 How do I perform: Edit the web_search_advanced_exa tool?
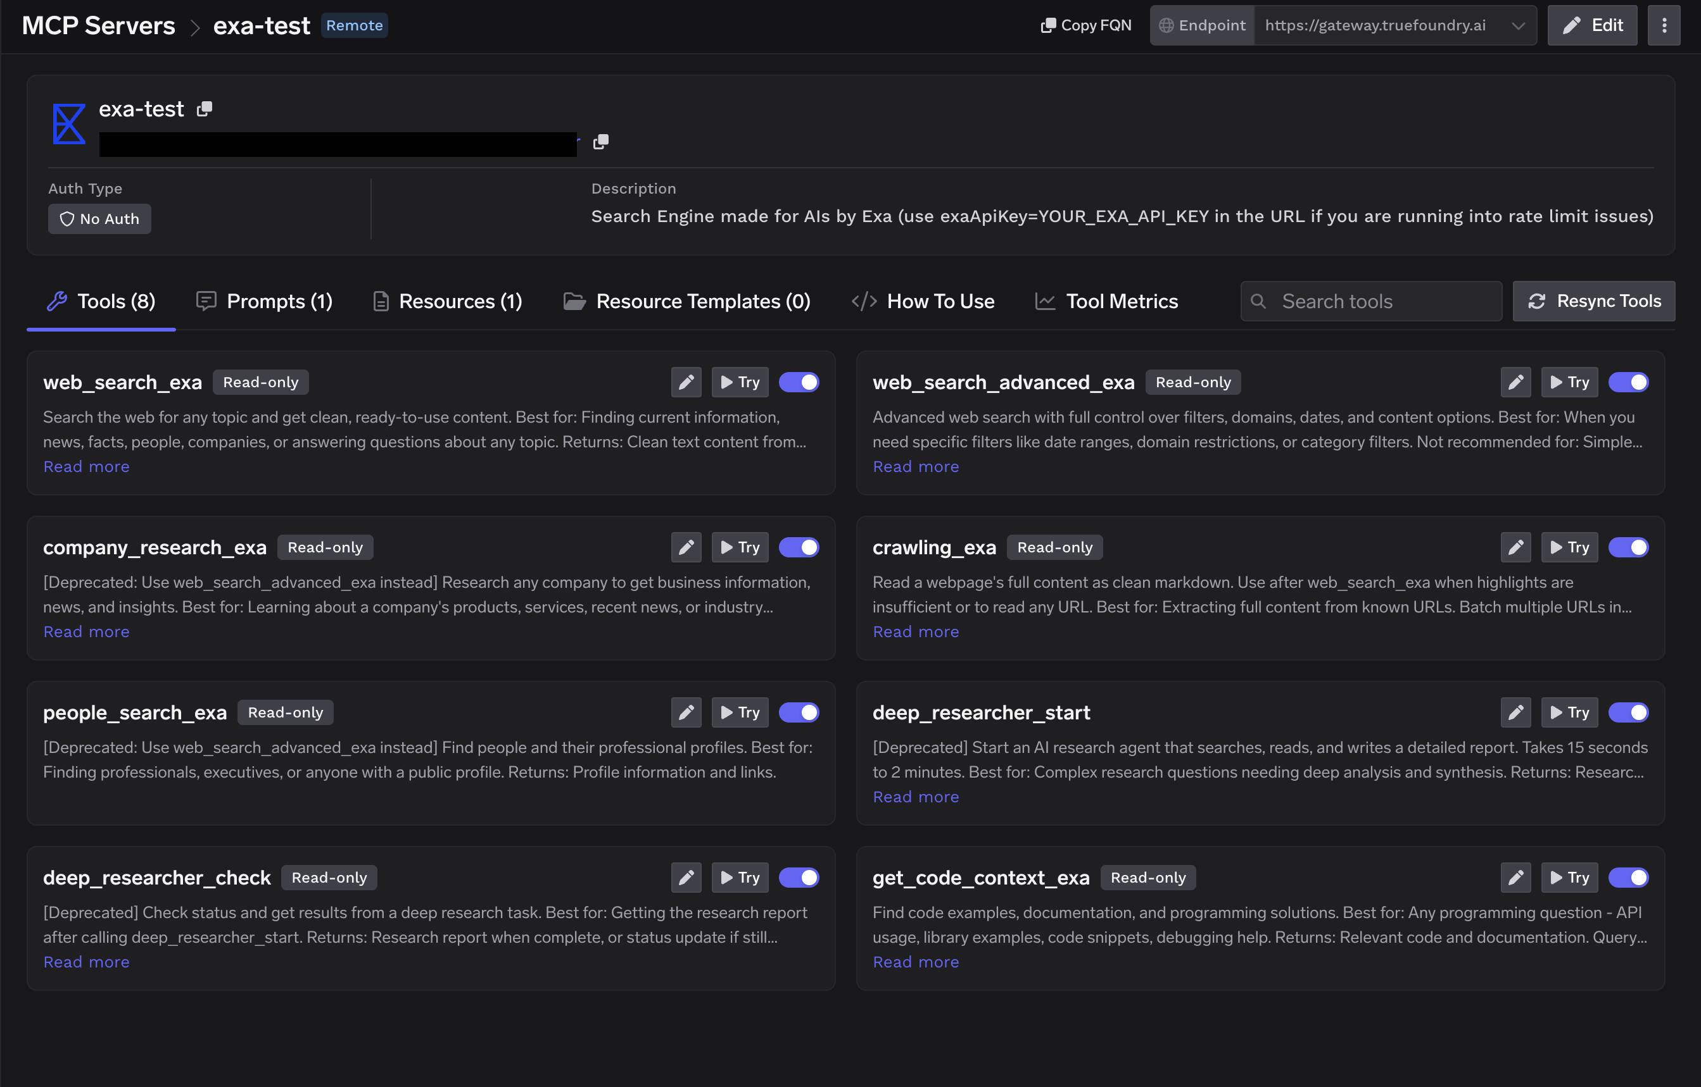[1515, 383]
